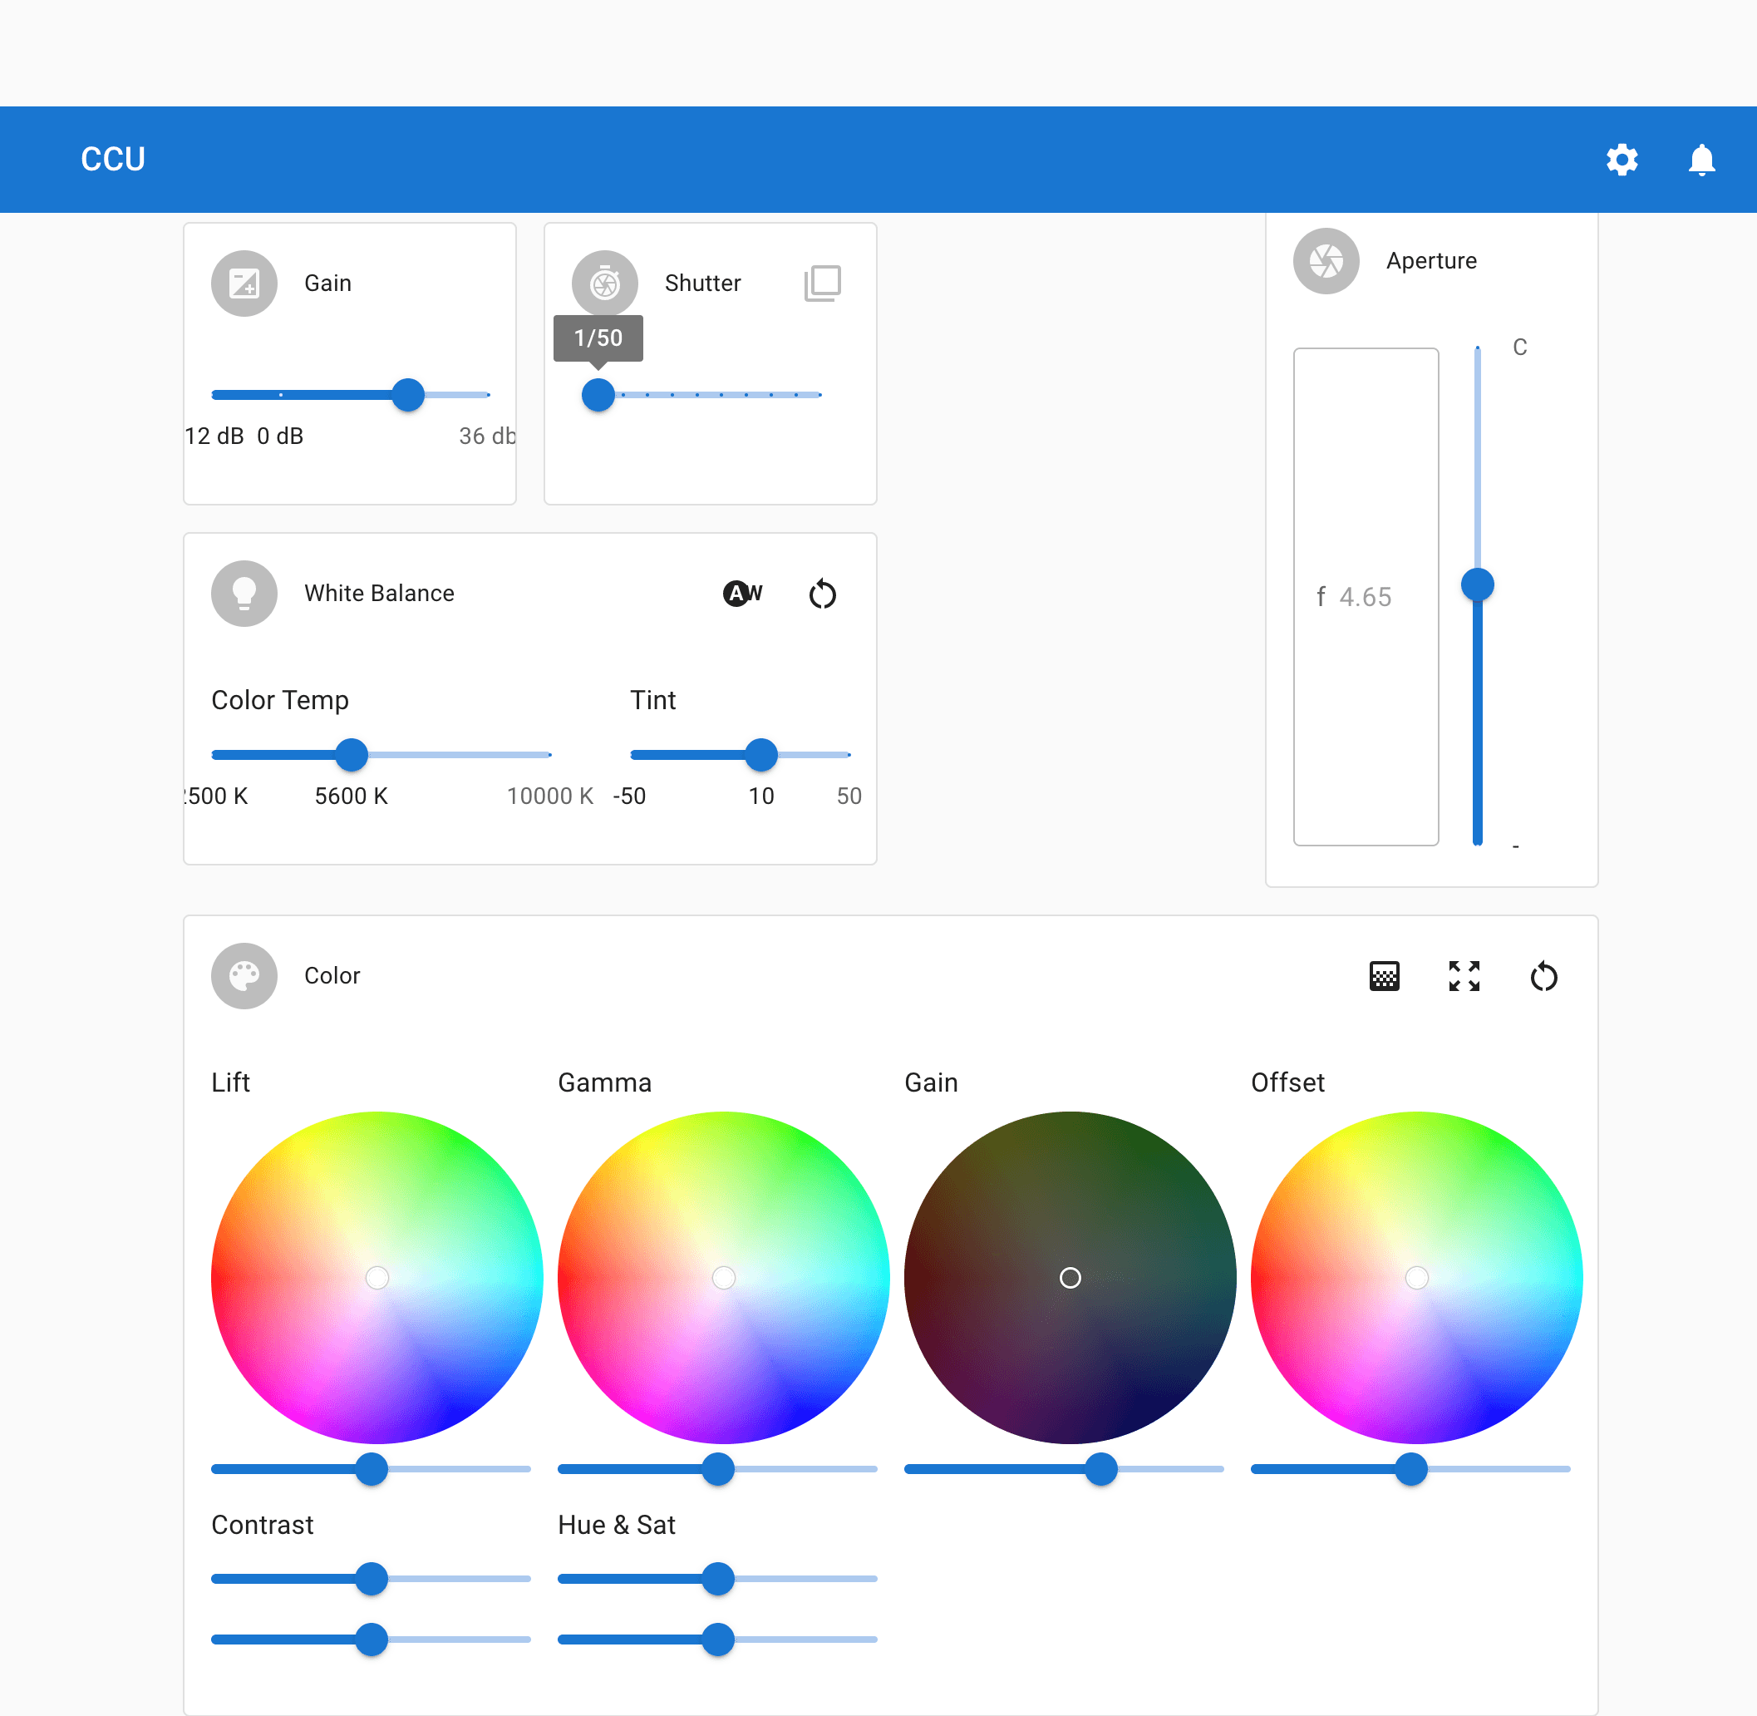The width and height of the screenshot is (1757, 1716).
Task: Click the center of the Gain color wheel
Action: click(x=1070, y=1277)
